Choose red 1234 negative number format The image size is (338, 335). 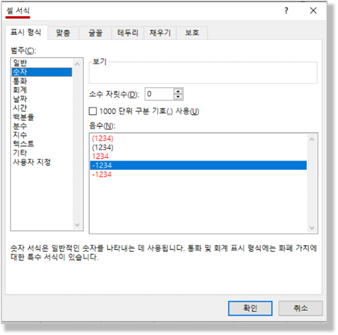(x=198, y=156)
